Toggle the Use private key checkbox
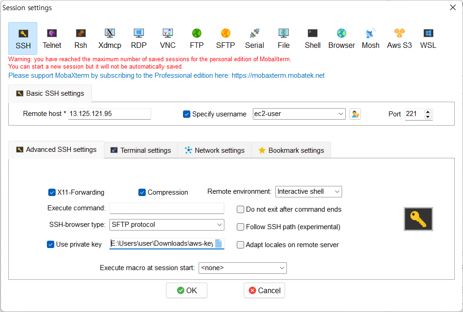 click(x=51, y=245)
